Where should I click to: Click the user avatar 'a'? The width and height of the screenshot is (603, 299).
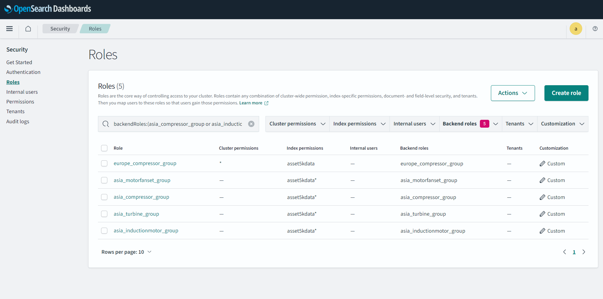tap(576, 29)
